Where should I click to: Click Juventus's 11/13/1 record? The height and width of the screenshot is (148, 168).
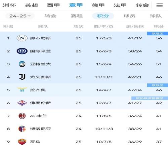(104, 77)
